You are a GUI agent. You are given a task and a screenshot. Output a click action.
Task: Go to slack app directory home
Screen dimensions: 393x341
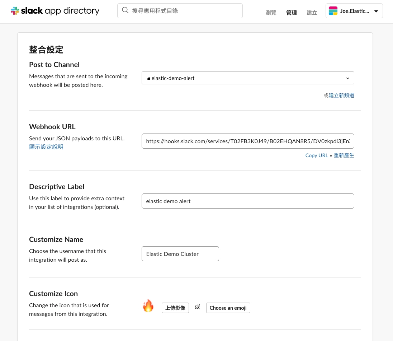55,11
